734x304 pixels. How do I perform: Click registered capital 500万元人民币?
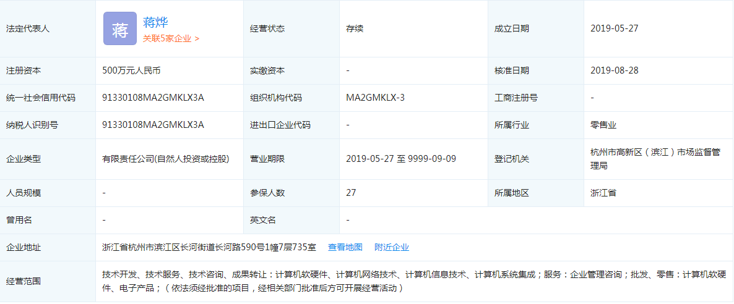click(x=132, y=70)
